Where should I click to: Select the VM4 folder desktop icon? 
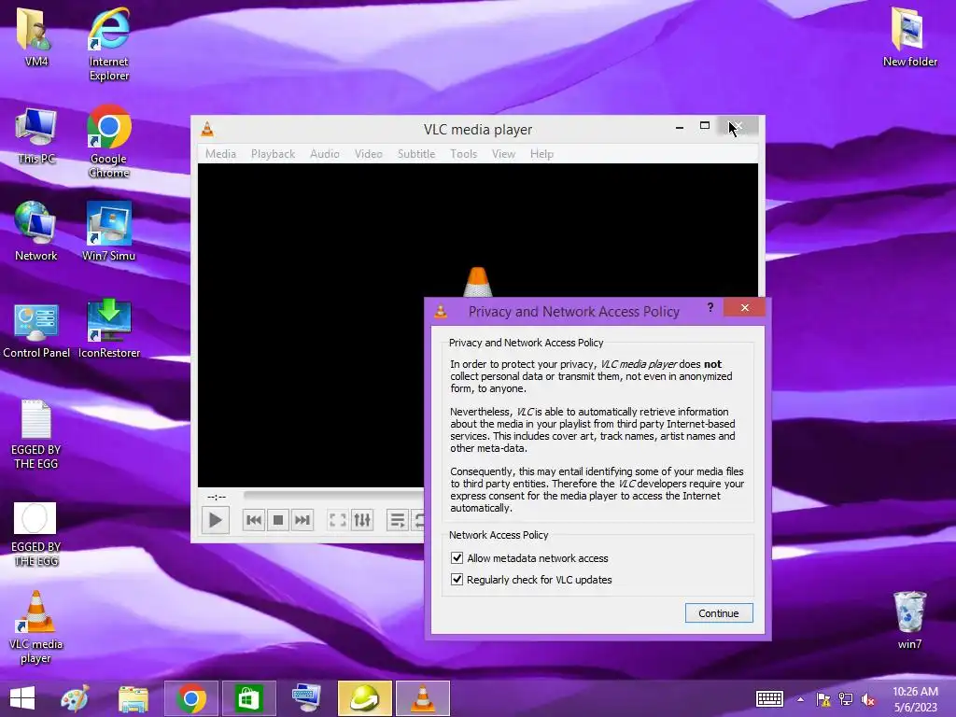36,36
